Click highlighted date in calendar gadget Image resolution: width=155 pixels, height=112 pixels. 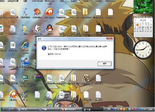click(138, 25)
